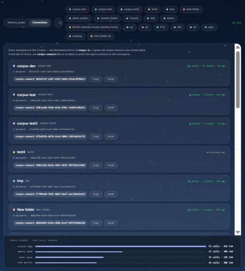Click the 'corpus-connect d0d5d965' command text

[50, 223]
